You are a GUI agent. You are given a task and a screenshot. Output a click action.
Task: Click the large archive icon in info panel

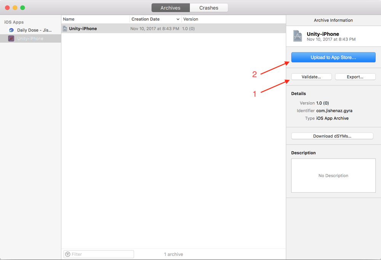tap(298, 36)
